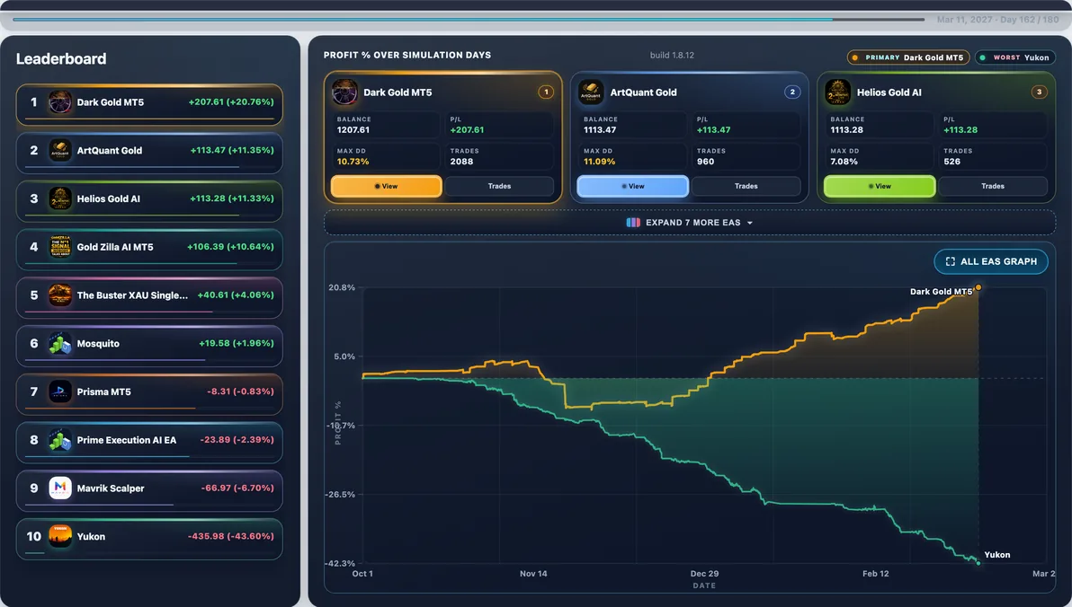Click Helios Gold AI trades count 526
This screenshot has width=1072, height=607.
point(952,162)
